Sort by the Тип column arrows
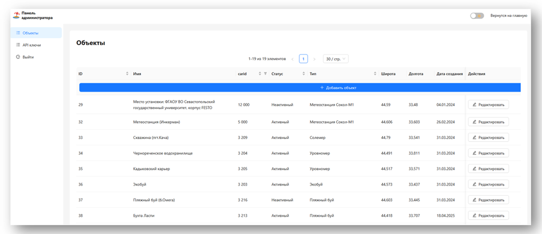Image resolution: width=542 pixels, height=234 pixels. pos(375,74)
